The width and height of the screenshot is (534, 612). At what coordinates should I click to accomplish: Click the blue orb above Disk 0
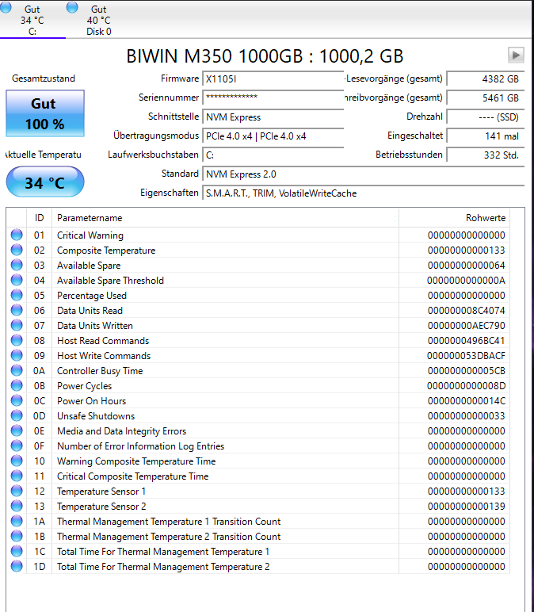click(72, 7)
